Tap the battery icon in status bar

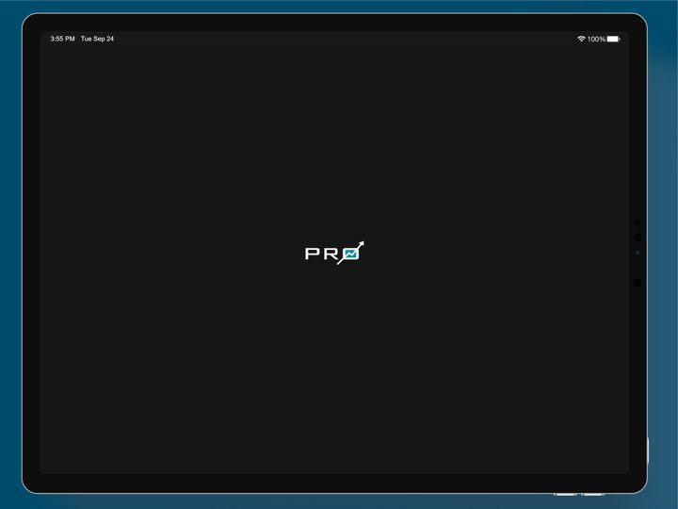[613, 39]
